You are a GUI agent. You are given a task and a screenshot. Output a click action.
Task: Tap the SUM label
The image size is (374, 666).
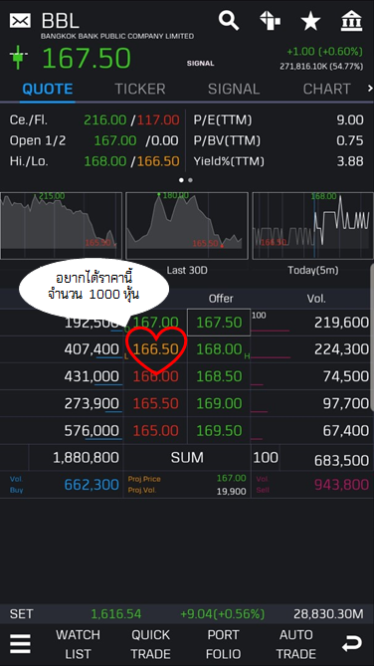(x=187, y=458)
